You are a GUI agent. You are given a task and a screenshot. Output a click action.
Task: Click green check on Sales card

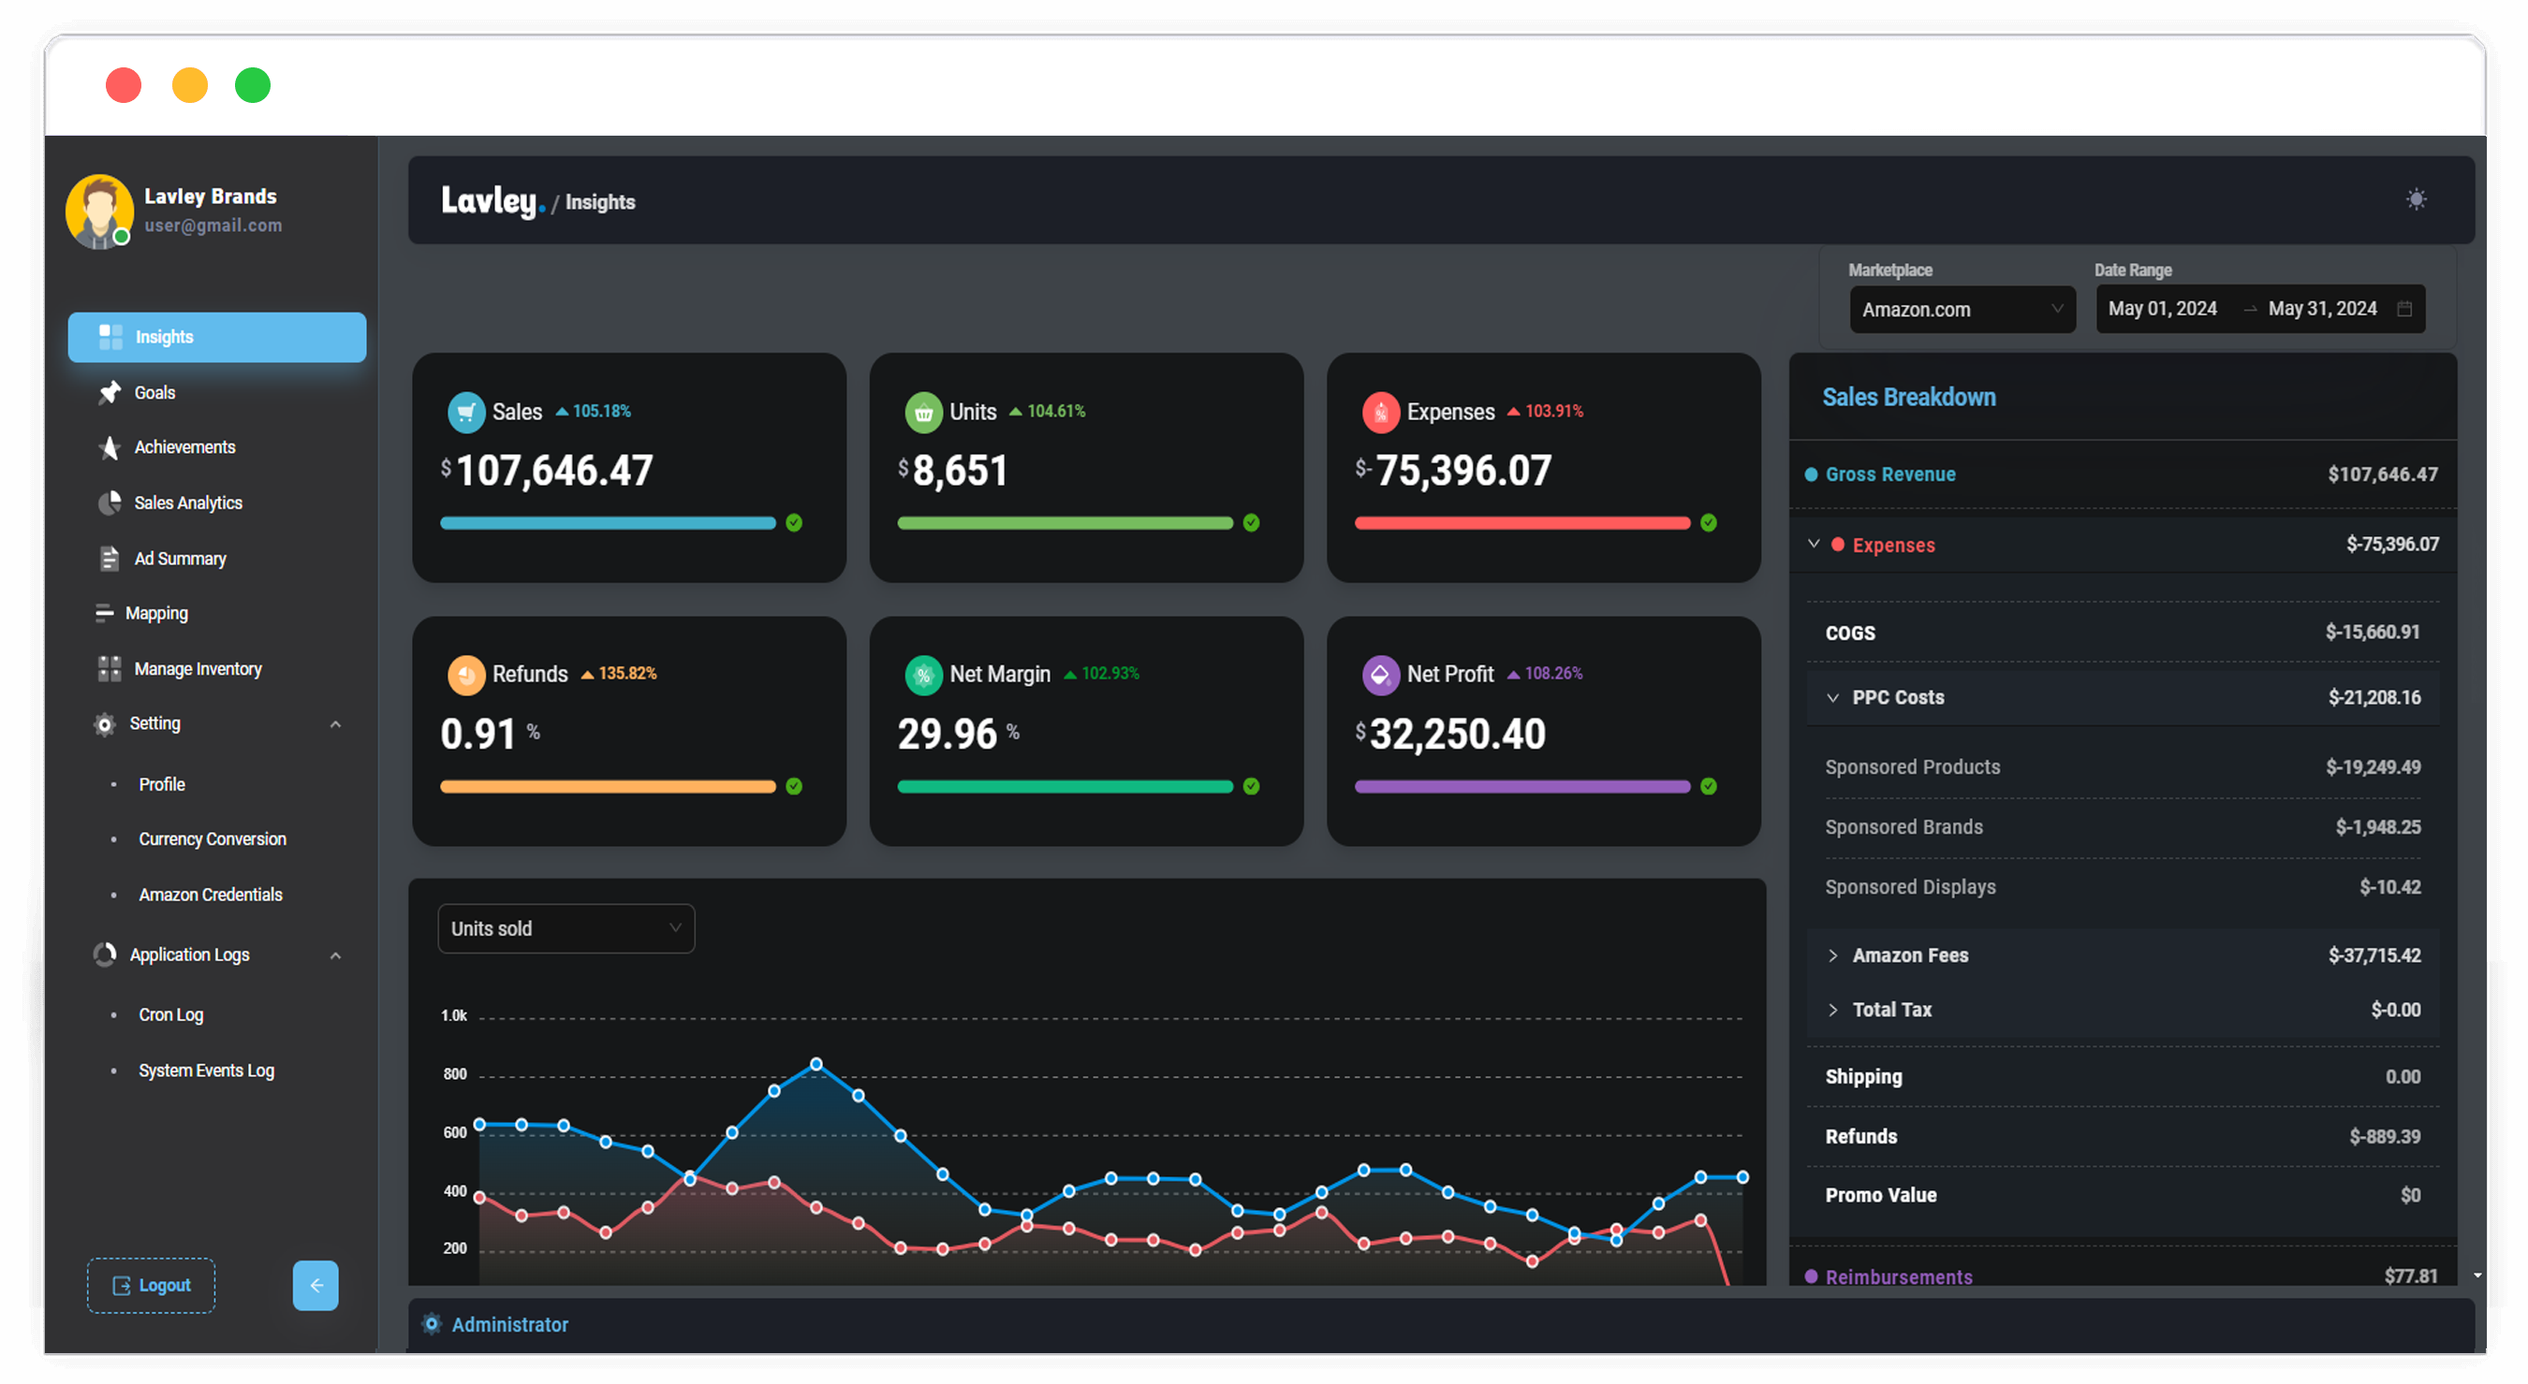794,523
